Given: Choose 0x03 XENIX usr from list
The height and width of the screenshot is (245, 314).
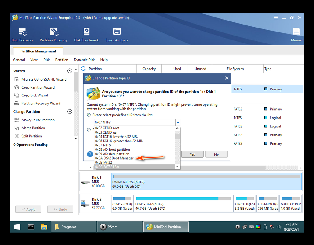Looking at the screenshot, I should [135, 132].
